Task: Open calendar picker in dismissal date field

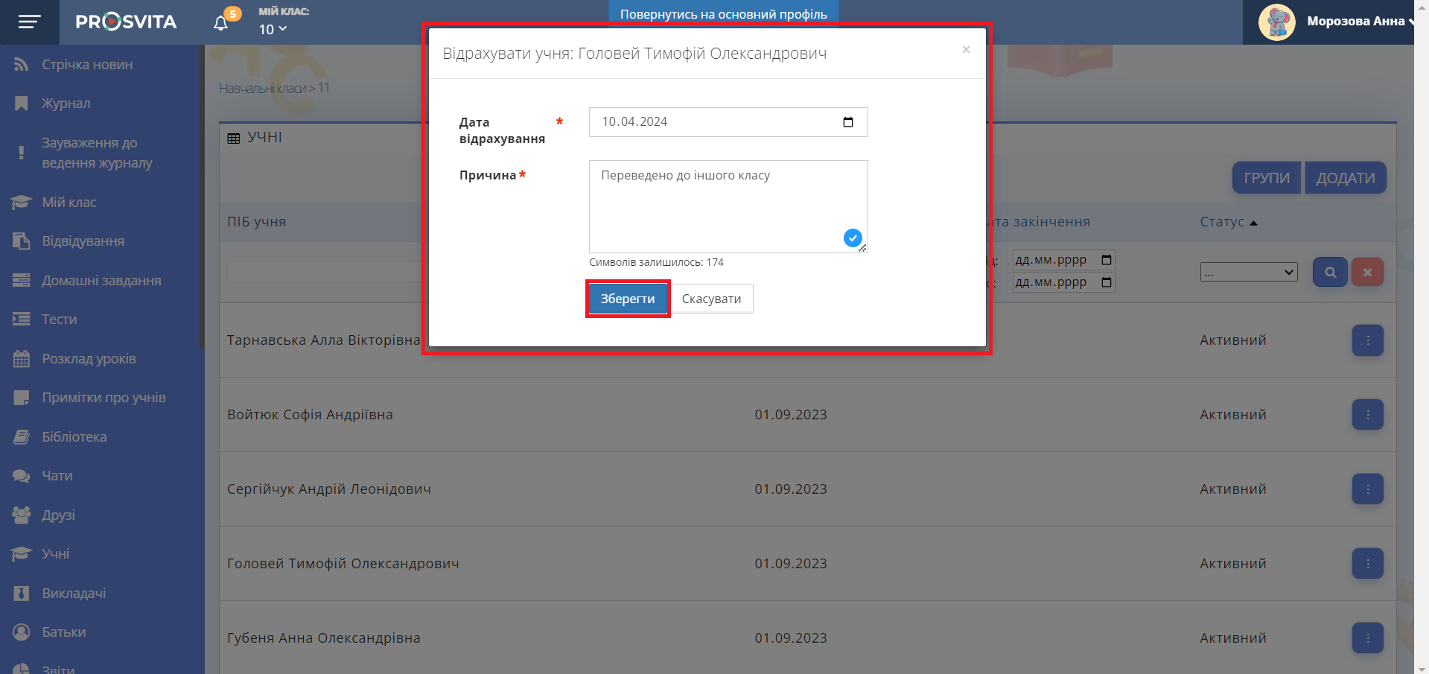Action: [847, 122]
